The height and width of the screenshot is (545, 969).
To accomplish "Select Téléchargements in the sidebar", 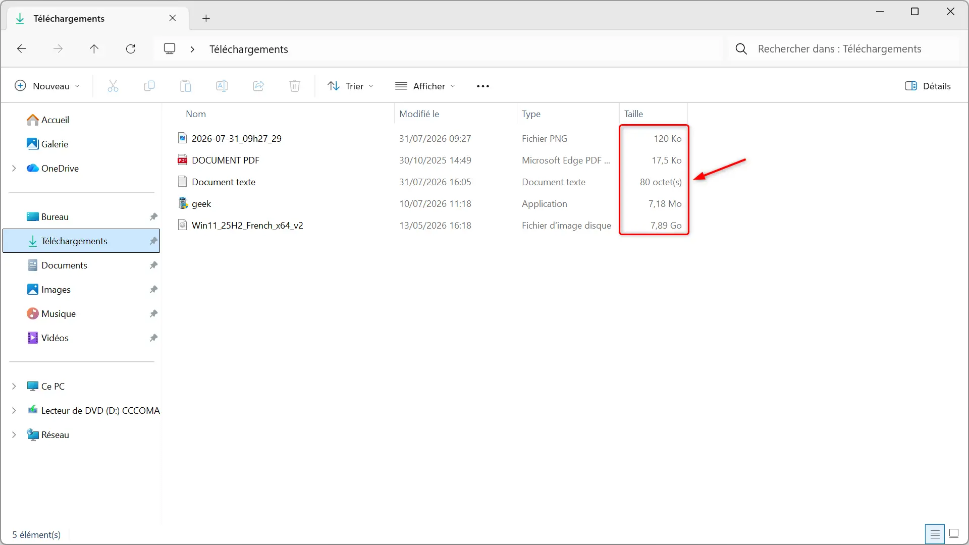I will pyautogui.click(x=81, y=241).
